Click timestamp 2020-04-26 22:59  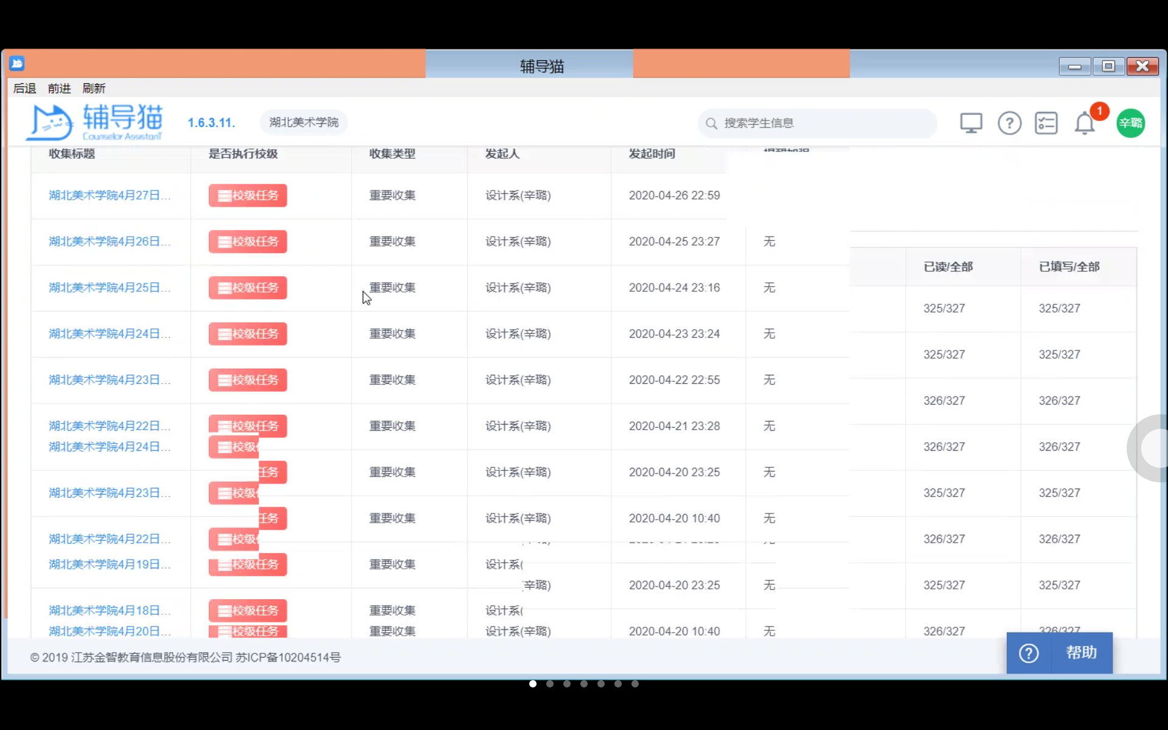click(x=674, y=195)
